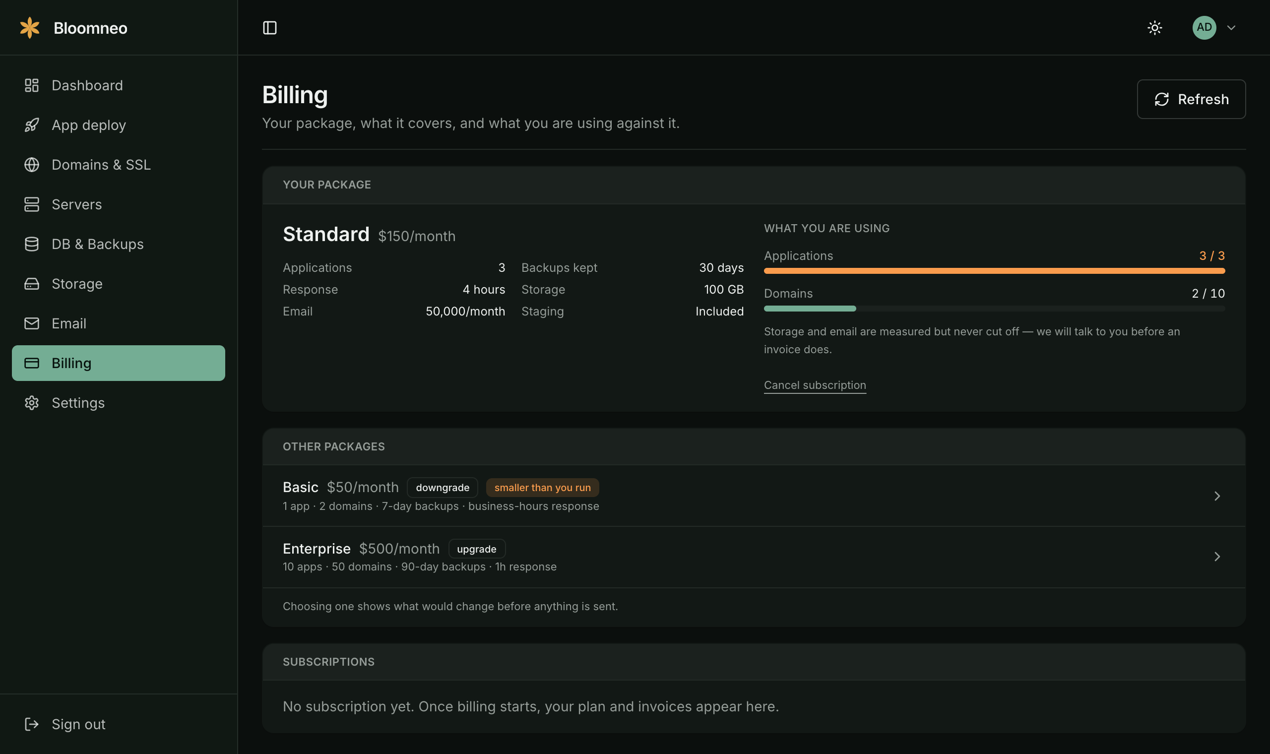This screenshot has width=1270, height=754.
Task: Go to App deploy page
Action: (119, 125)
